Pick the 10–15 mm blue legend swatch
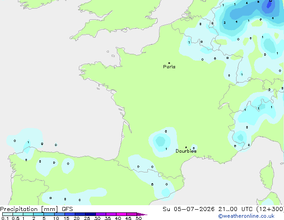The width and height of the screenshot is (284, 220). pos(60,214)
